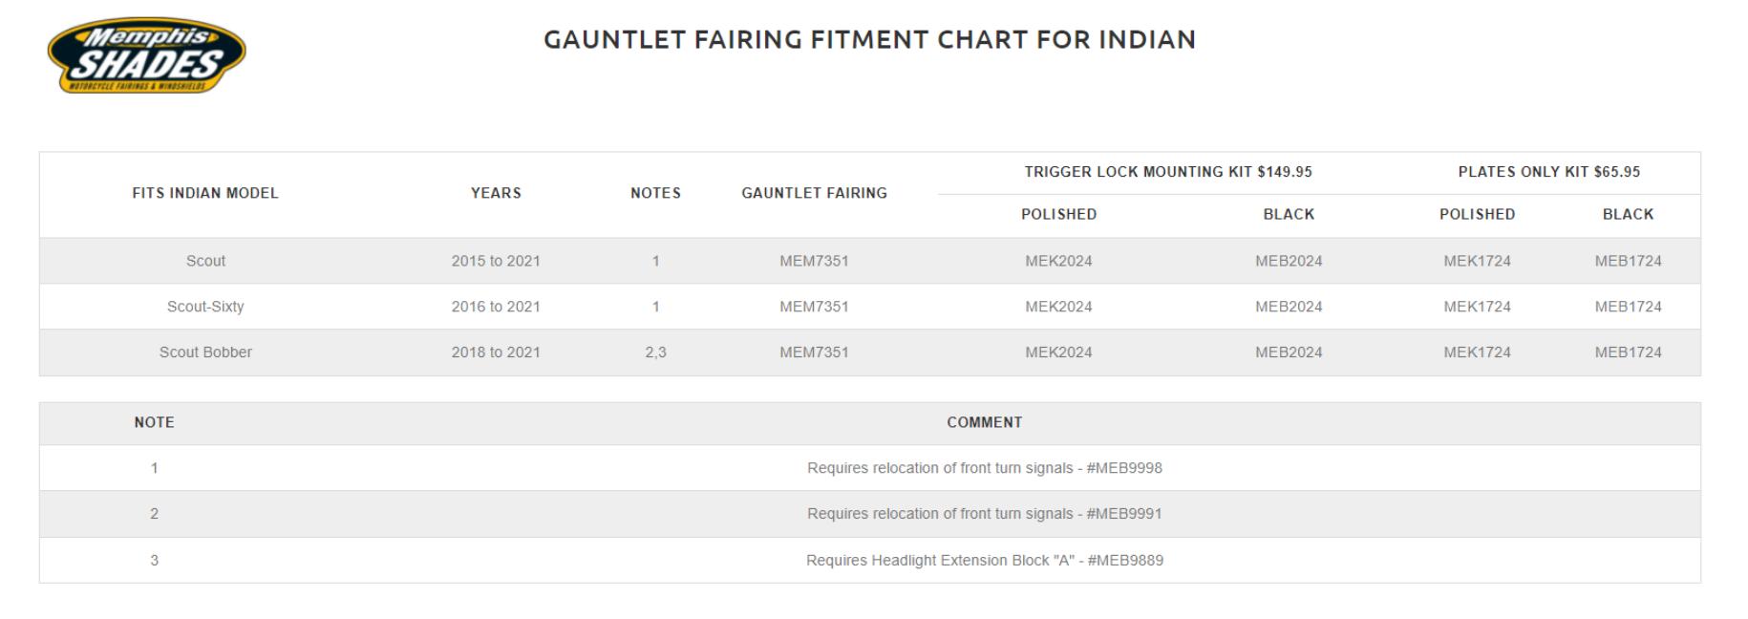
Task: Click MEK2024 polished kit for Scout-Sixty
Action: (1058, 307)
